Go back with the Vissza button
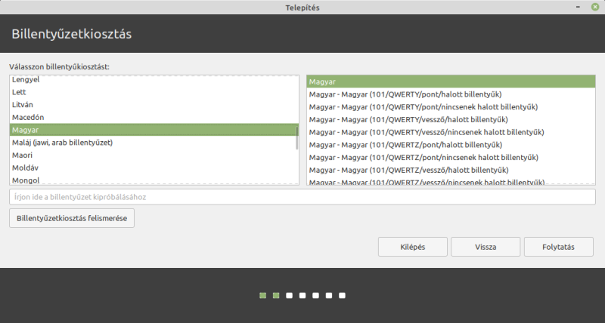The width and height of the screenshot is (605, 323). (x=486, y=247)
